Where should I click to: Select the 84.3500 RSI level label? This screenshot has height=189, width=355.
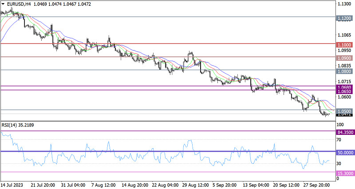pos(346,132)
